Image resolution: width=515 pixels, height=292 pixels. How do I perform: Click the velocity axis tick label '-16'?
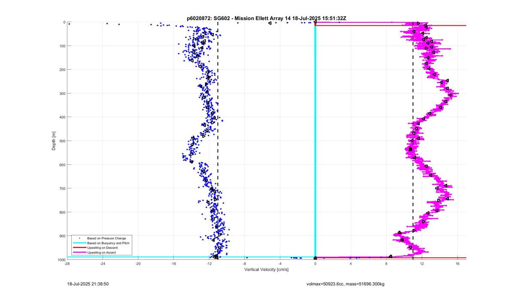click(x=173, y=264)
